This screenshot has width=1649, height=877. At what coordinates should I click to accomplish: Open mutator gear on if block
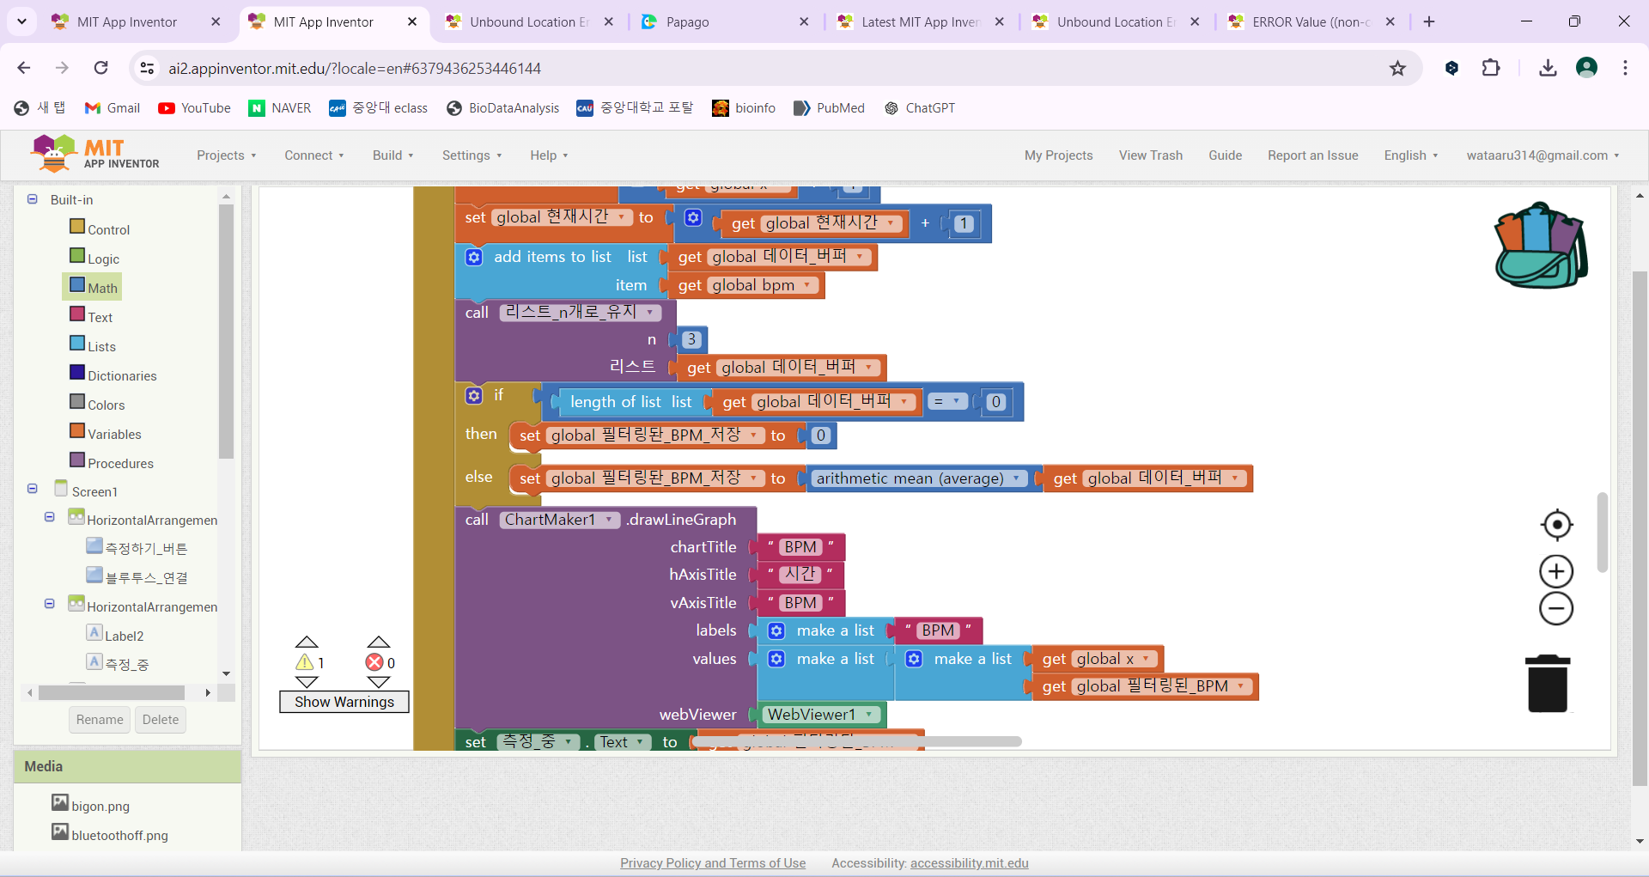(x=474, y=395)
